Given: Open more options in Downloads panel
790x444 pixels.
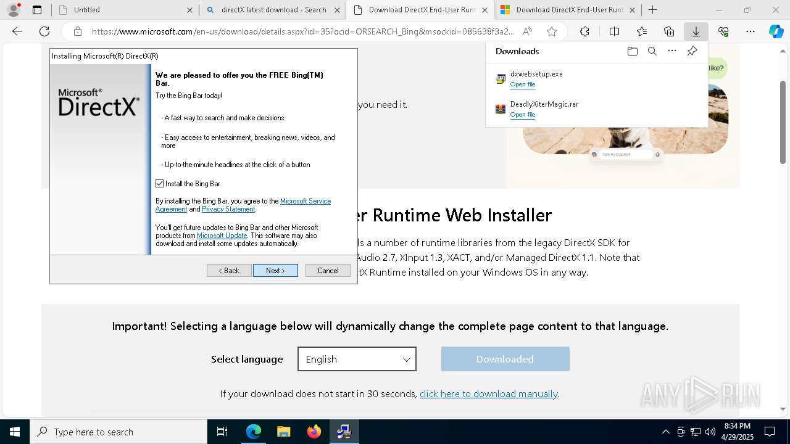Looking at the screenshot, I should pyautogui.click(x=672, y=51).
